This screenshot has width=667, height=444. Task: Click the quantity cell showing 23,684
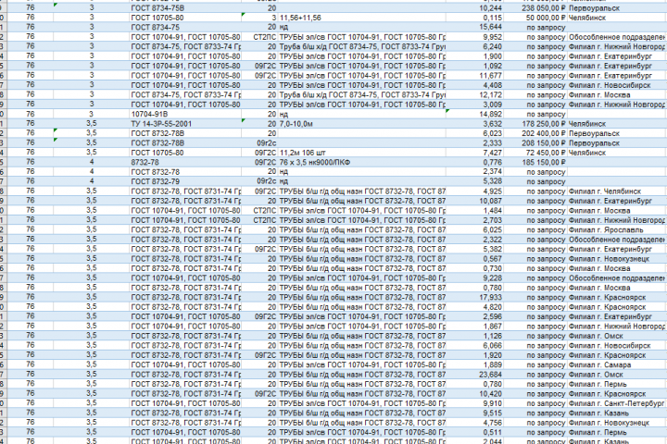click(474, 375)
